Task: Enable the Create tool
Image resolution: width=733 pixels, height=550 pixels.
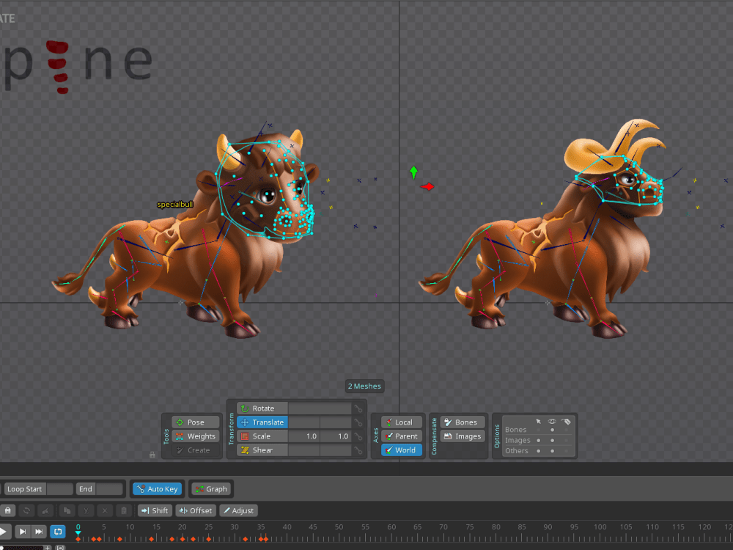Action: (194, 450)
